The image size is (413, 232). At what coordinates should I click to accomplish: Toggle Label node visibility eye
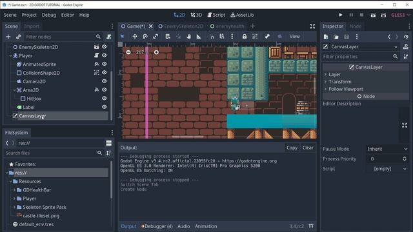[105, 107]
